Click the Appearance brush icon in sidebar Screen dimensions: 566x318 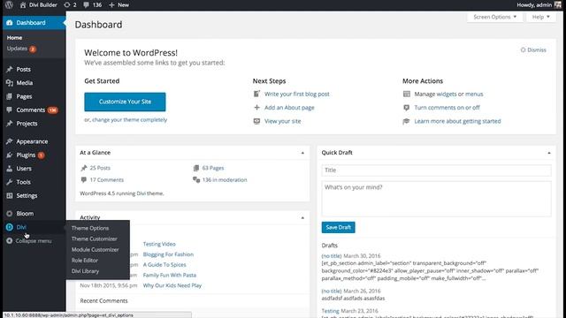(x=10, y=141)
